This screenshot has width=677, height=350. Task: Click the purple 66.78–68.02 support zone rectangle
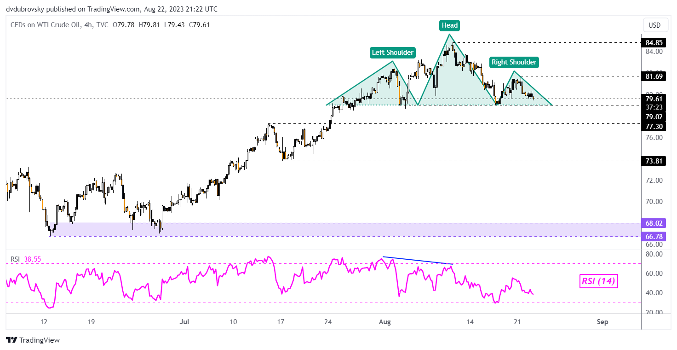[345, 229]
